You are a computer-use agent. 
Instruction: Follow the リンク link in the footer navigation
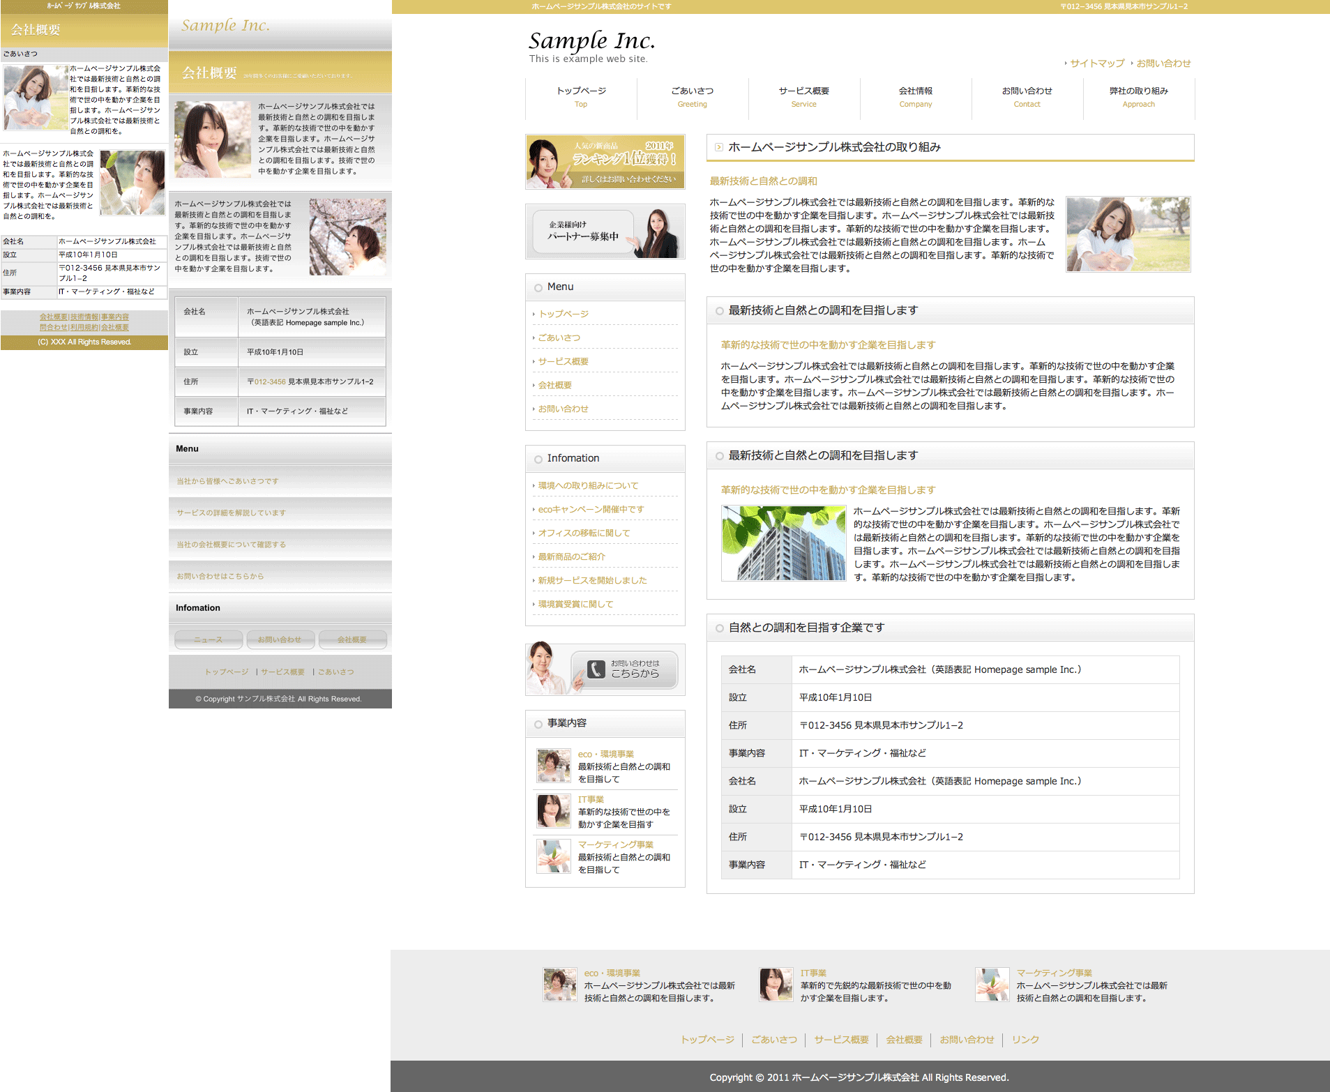1025,1040
